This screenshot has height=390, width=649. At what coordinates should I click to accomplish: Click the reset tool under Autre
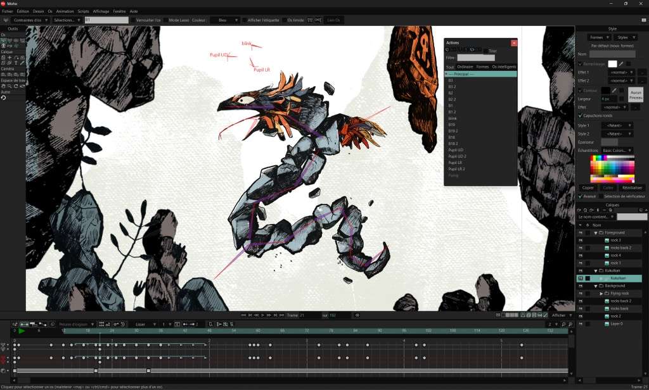pos(3,98)
